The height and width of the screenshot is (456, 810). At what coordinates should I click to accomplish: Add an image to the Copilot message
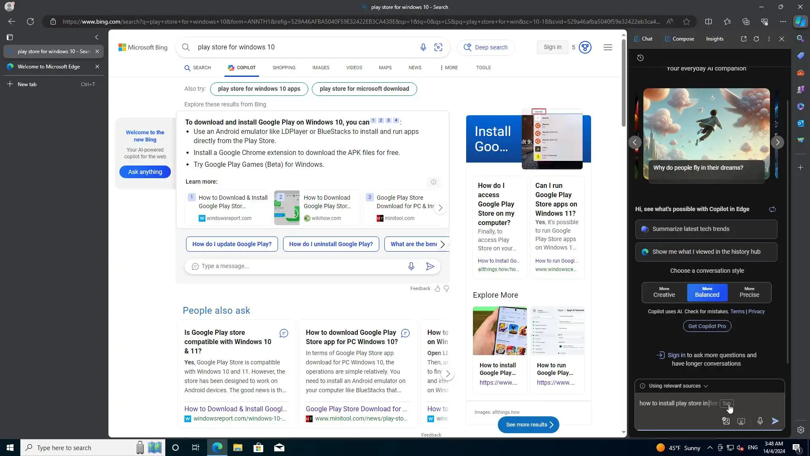[x=726, y=421]
